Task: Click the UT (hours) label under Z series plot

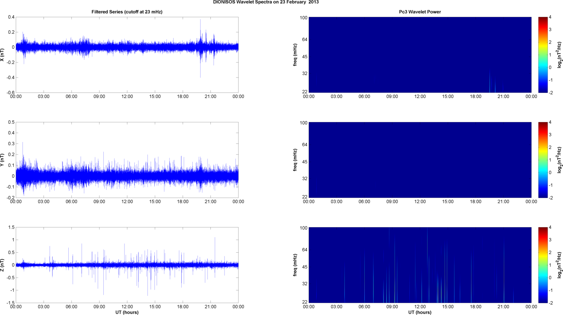Action: click(127, 312)
